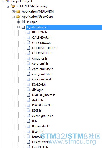Screen dimensions: 102x148
Task: Select the Application/User/Core group label
Action: 37,17
